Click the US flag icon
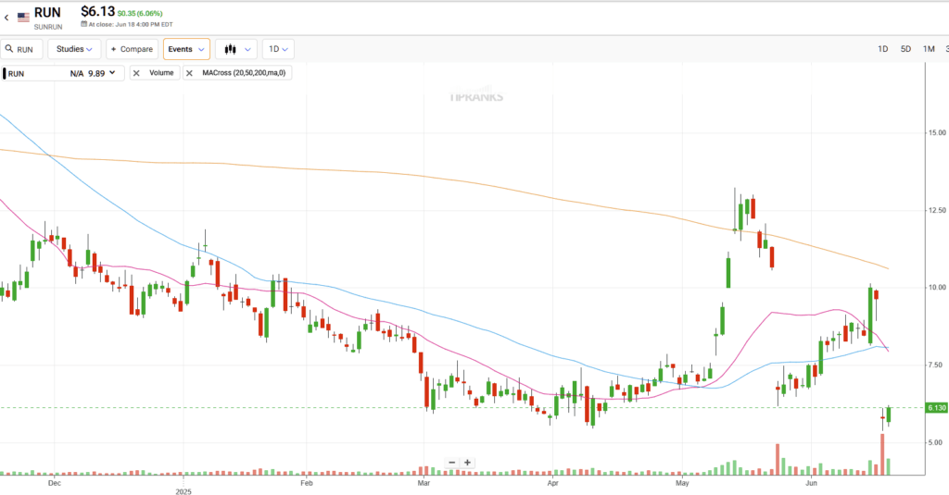The image size is (949, 495). (23, 18)
